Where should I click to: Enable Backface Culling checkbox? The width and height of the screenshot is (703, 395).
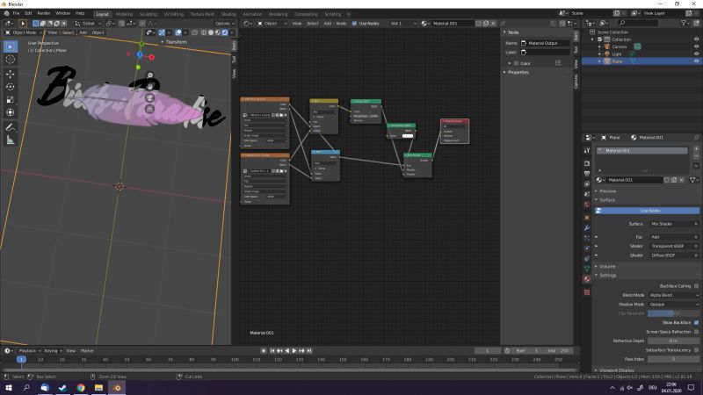point(696,286)
